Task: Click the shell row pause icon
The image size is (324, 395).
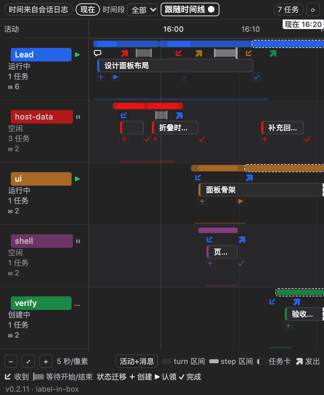Action: coord(78,241)
